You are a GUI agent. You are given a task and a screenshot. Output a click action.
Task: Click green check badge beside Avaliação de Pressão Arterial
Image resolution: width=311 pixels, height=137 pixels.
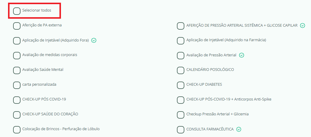coord(242,55)
